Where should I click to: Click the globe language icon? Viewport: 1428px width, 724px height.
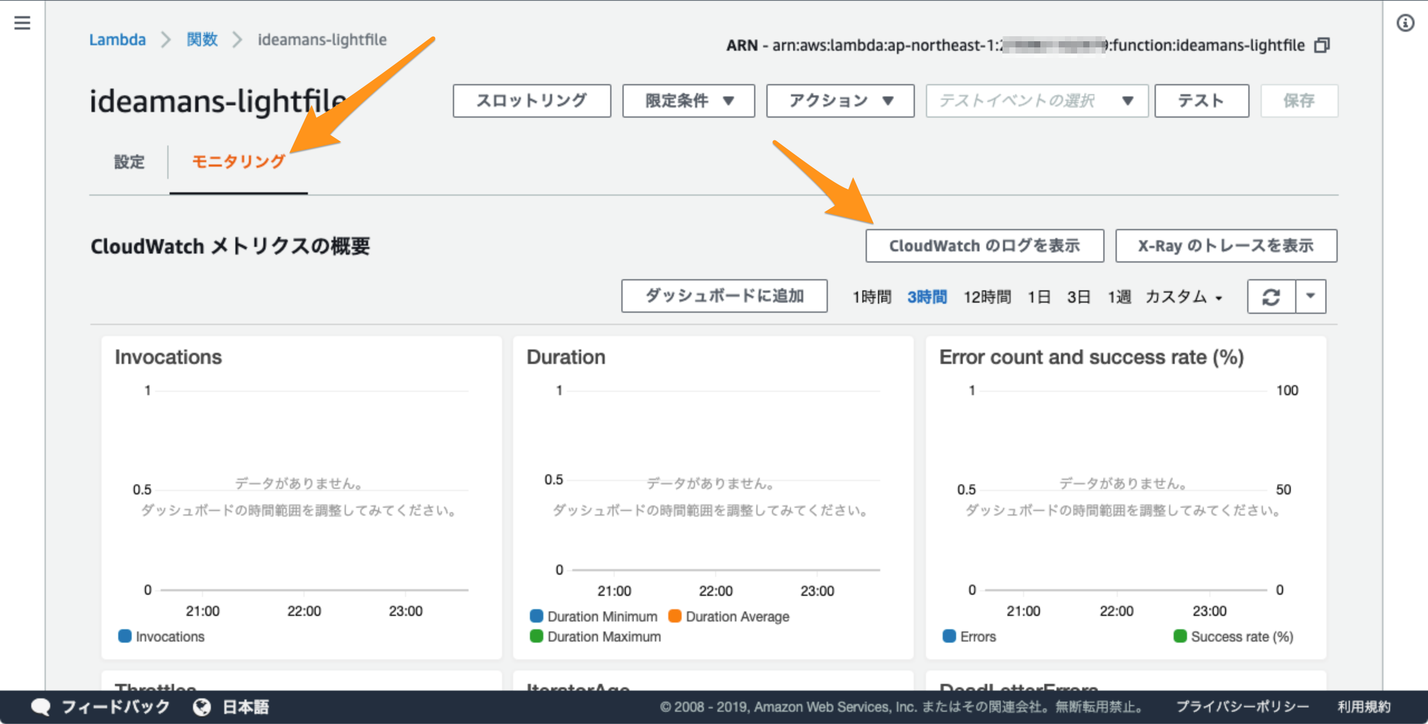tap(202, 707)
